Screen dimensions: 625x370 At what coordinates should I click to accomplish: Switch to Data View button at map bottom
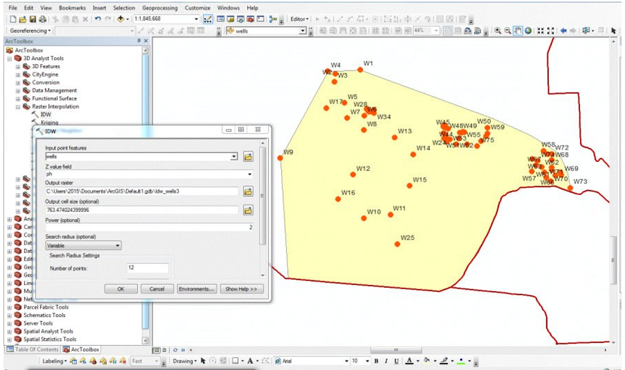156,350
